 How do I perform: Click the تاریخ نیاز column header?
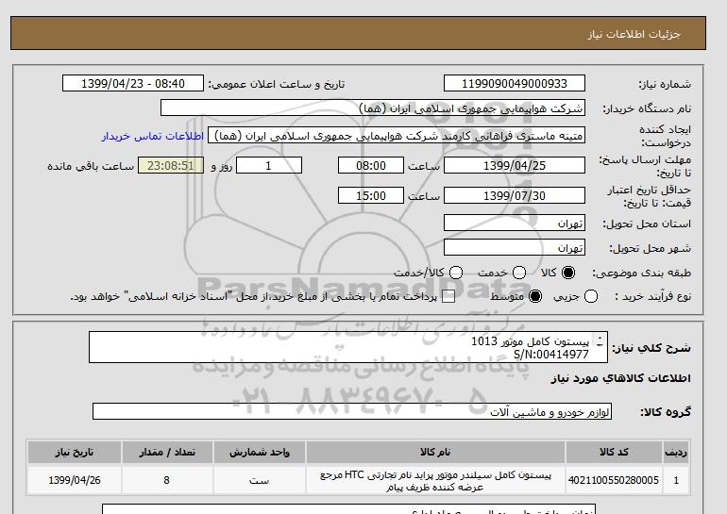pyautogui.click(x=75, y=452)
